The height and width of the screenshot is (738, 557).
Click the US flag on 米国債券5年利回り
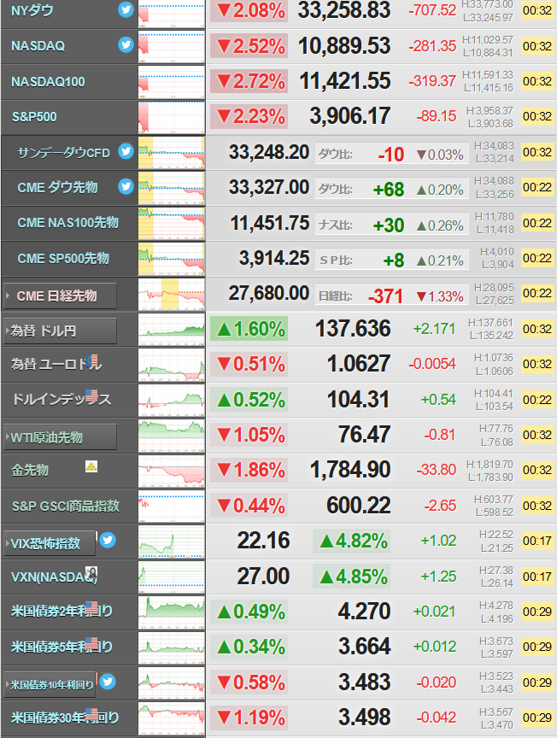[x=91, y=643]
